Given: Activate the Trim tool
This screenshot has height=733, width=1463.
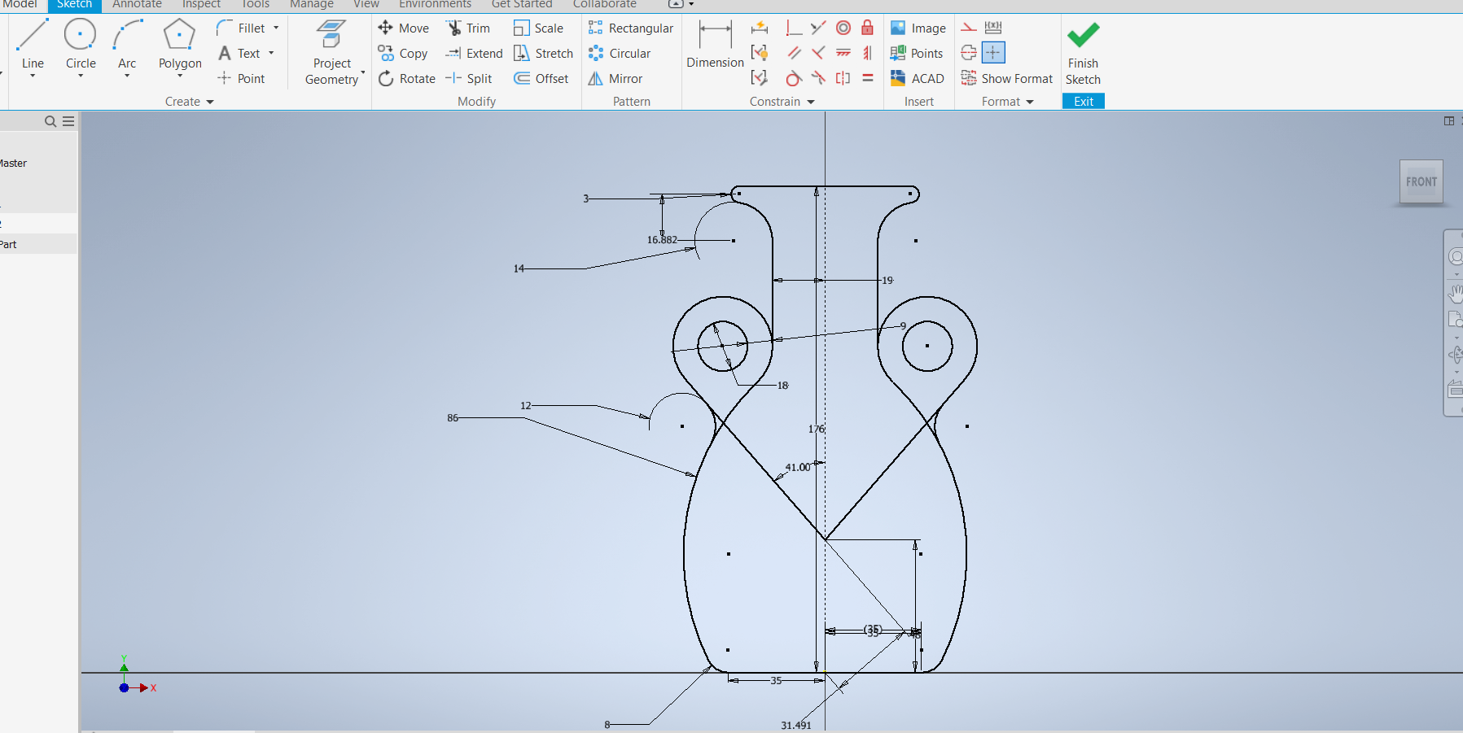Looking at the screenshot, I should click(x=468, y=28).
